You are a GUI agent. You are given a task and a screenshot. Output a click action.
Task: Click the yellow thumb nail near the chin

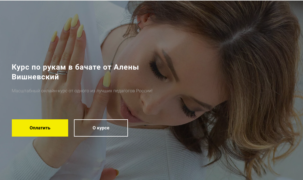click(107, 79)
